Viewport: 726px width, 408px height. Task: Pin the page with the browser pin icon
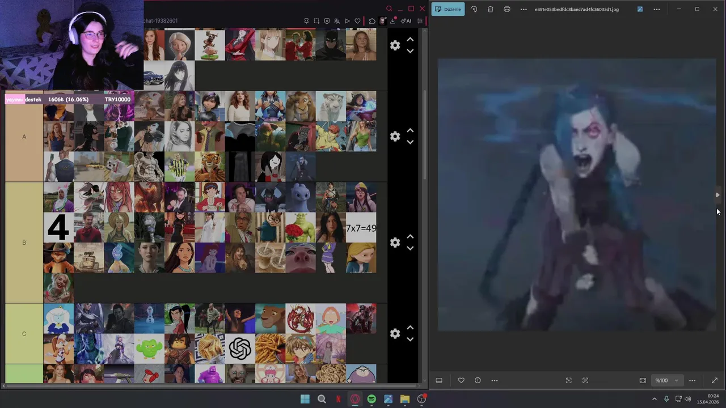(306, 21)
